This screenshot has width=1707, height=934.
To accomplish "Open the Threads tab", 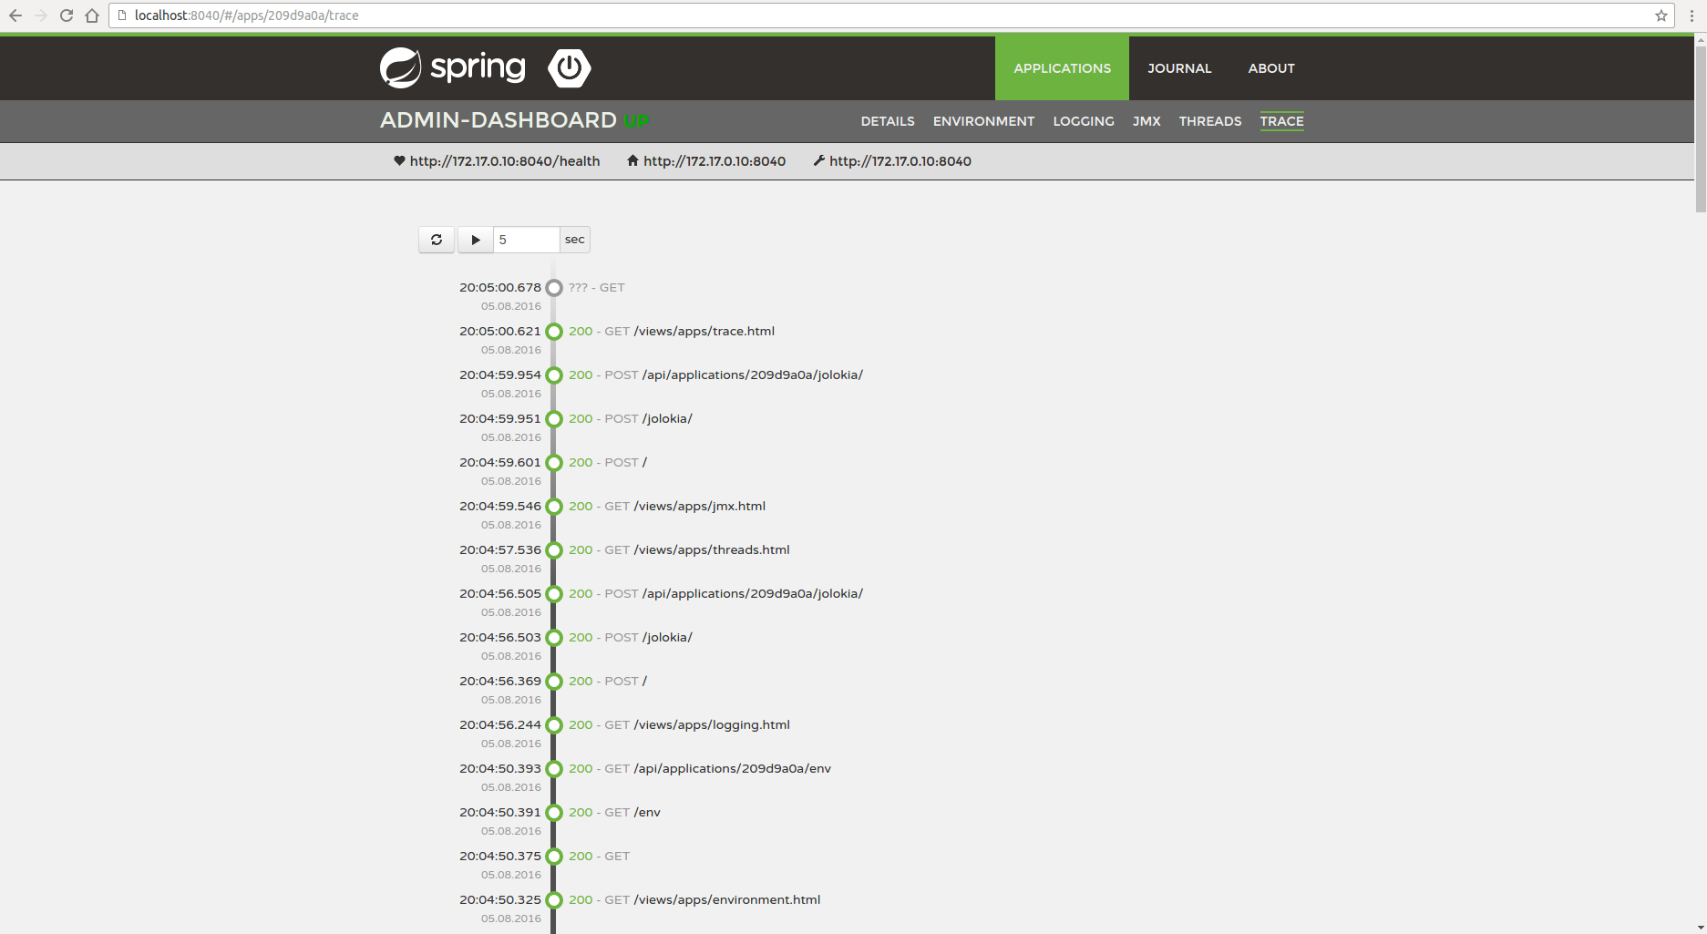I will pos(1209,121).
